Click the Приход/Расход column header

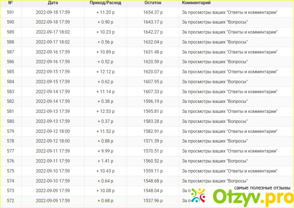[105, 3]
